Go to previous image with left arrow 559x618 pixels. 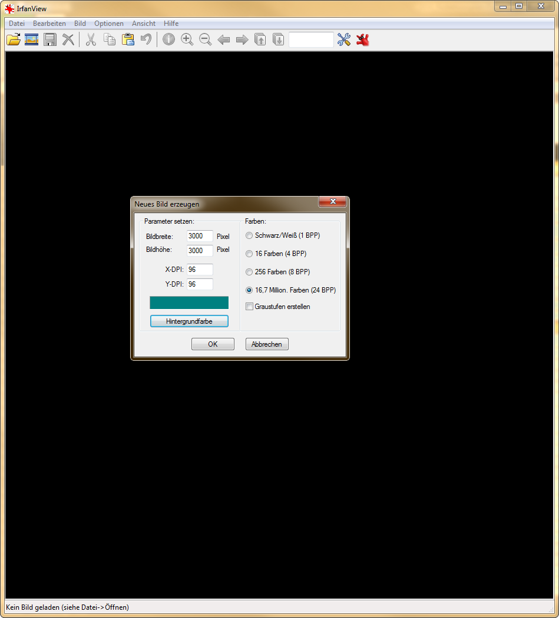(x=224, y=39)
